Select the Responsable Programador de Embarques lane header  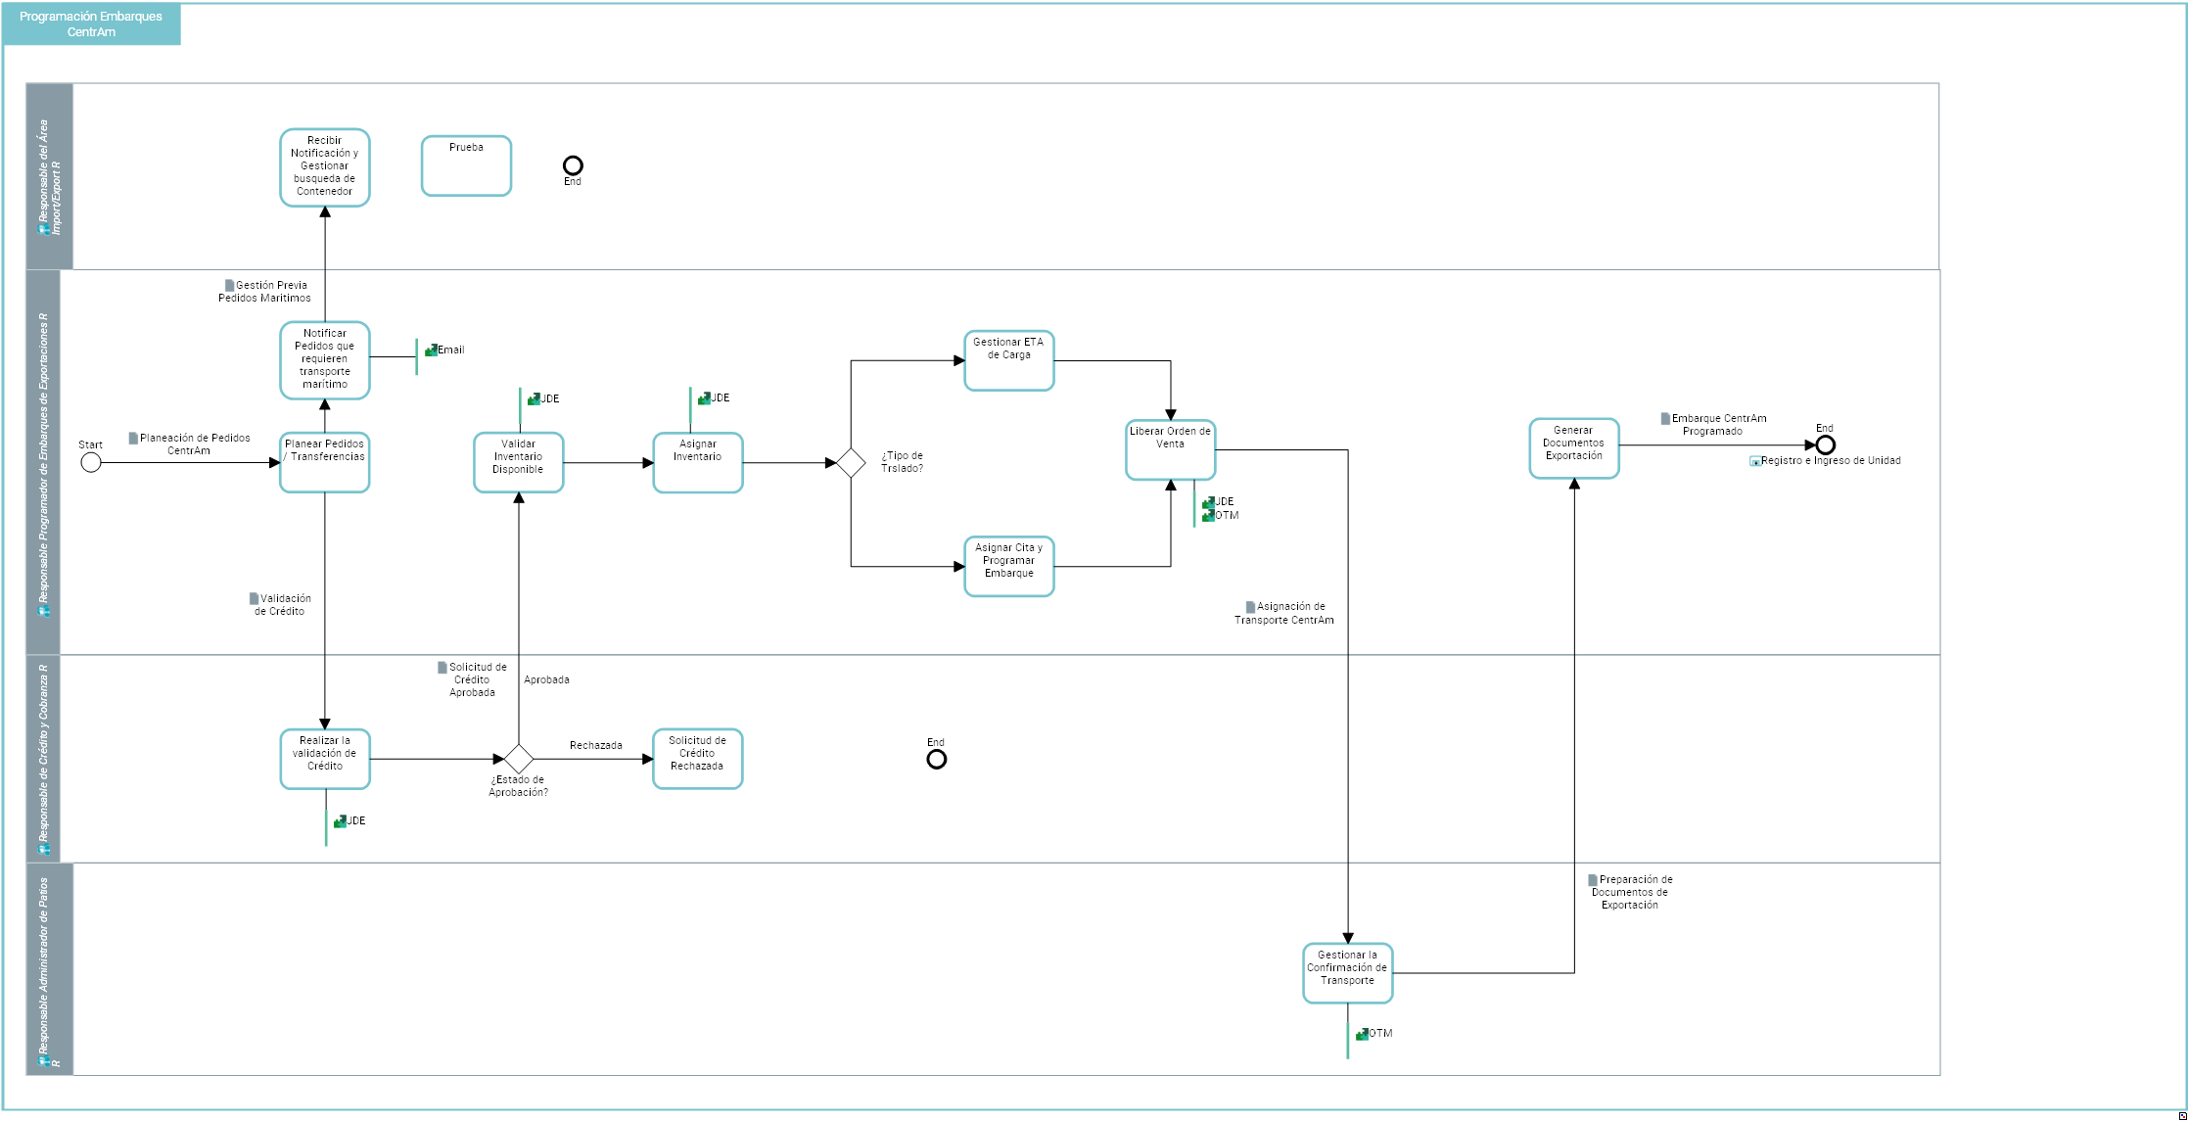coord(43,462)
